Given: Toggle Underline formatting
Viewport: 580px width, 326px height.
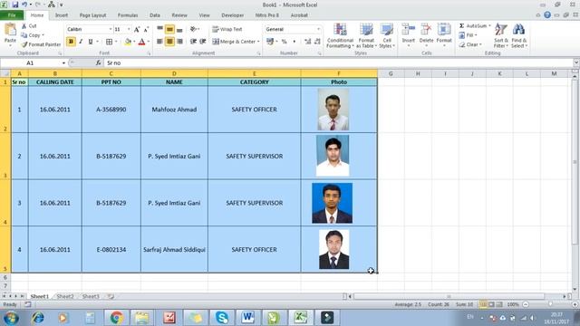Looking at the screenshot, I should click(x=91, y=42).
